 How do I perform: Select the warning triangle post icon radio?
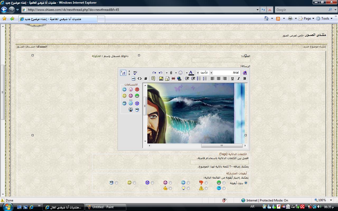[x=206, y=188]
